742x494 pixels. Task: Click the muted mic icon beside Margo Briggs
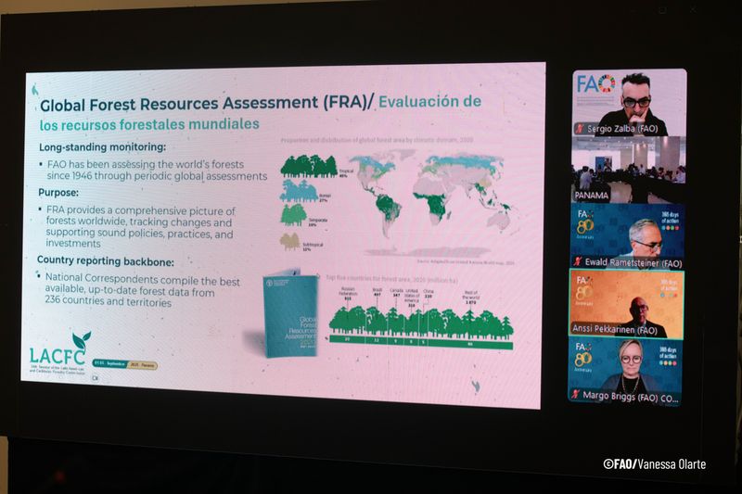tap(575, 394)
